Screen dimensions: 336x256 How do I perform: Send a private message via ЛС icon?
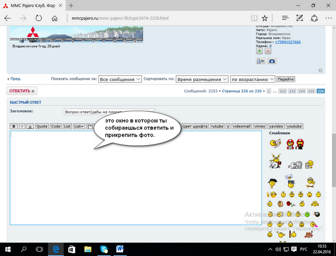coord(260,61)
